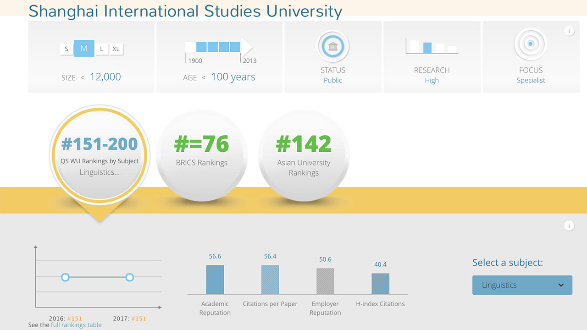Select the highlighted M size box
Viewport: 587px width, 330px height.
pyautogui.click(x=84, y=49)
